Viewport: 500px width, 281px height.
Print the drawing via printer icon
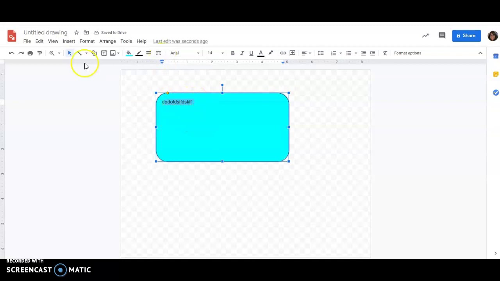30,53
